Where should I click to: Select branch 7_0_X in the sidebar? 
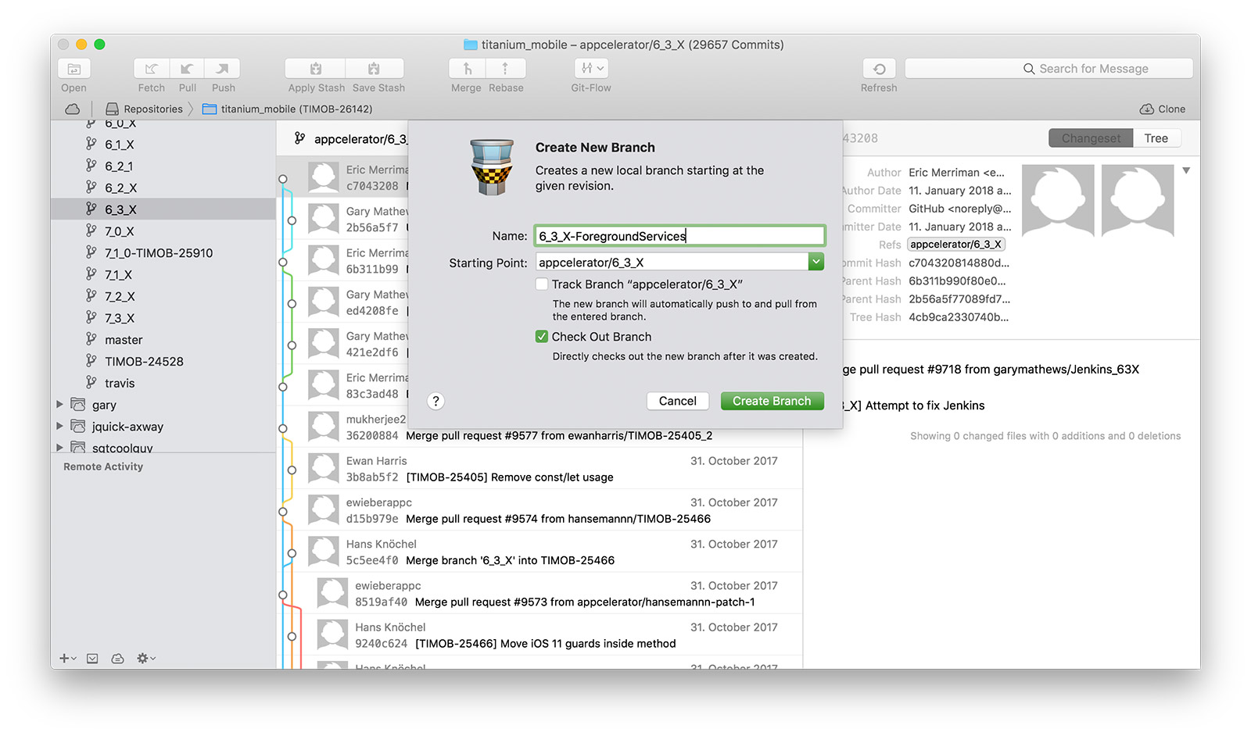(x=163, y=231)
